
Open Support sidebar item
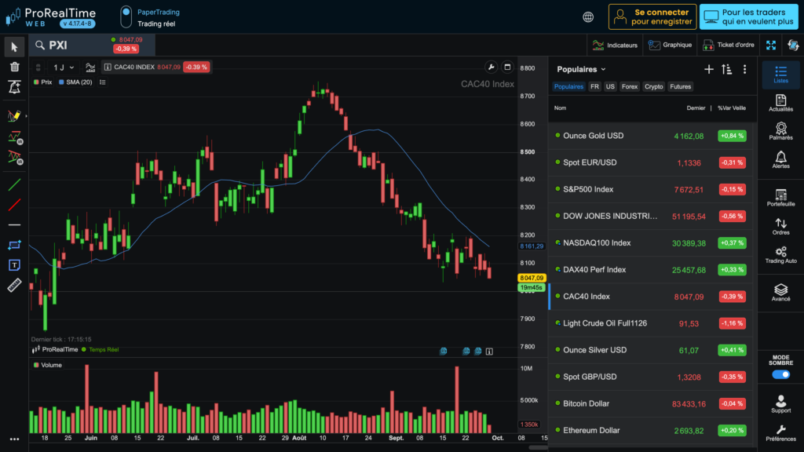780,404
